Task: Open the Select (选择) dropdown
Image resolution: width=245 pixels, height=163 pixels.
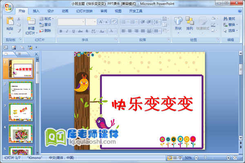Action: pos(230,31)
